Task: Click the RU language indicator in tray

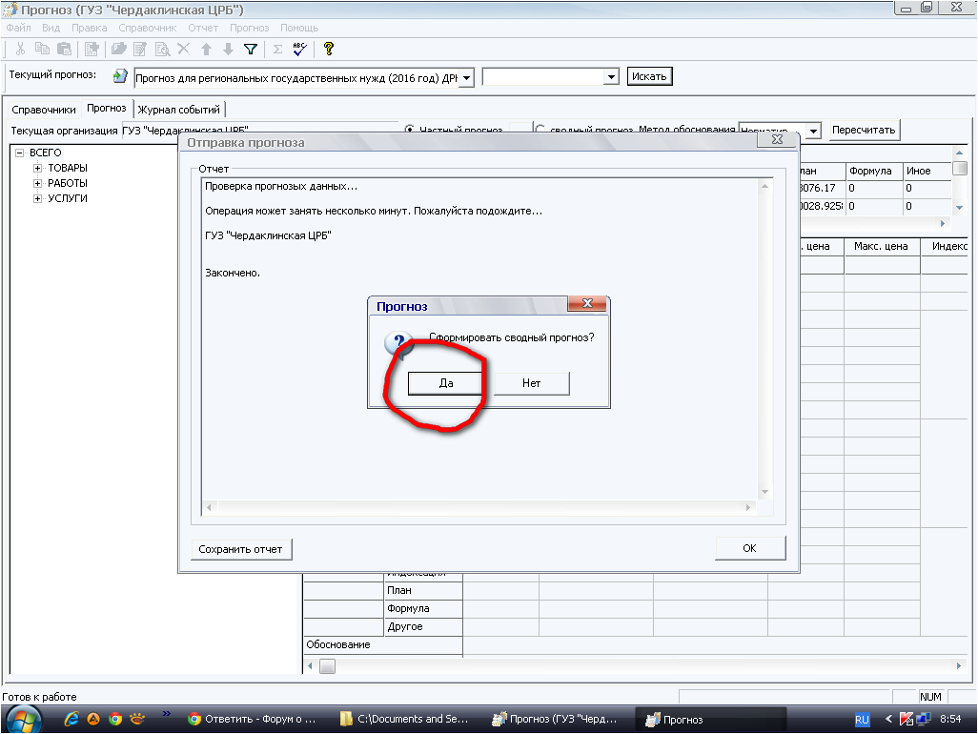Action: click(862, 720)
